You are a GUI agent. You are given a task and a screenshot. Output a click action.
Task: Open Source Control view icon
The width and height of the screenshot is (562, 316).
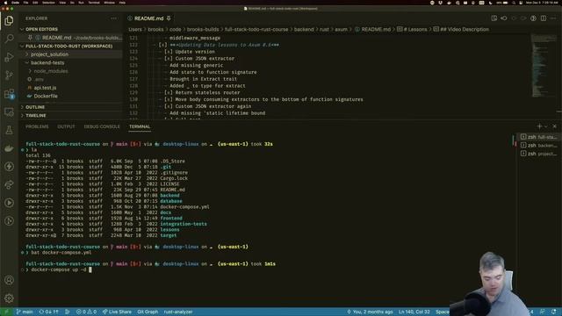[x=9, y=75]
